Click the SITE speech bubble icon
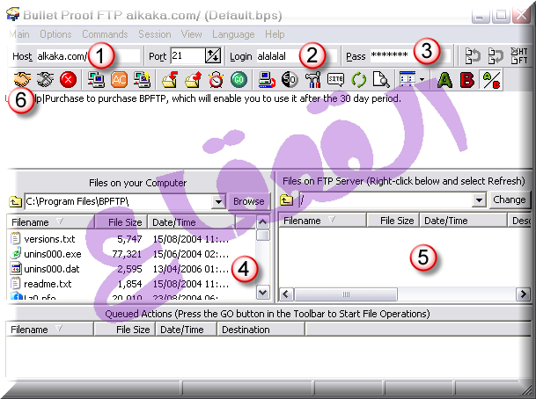Image resolution: width=536 pixels, height=399 pixels. point(335,80)
